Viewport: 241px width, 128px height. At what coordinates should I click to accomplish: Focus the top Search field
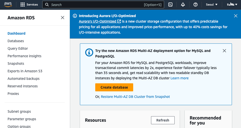point(103,5)
